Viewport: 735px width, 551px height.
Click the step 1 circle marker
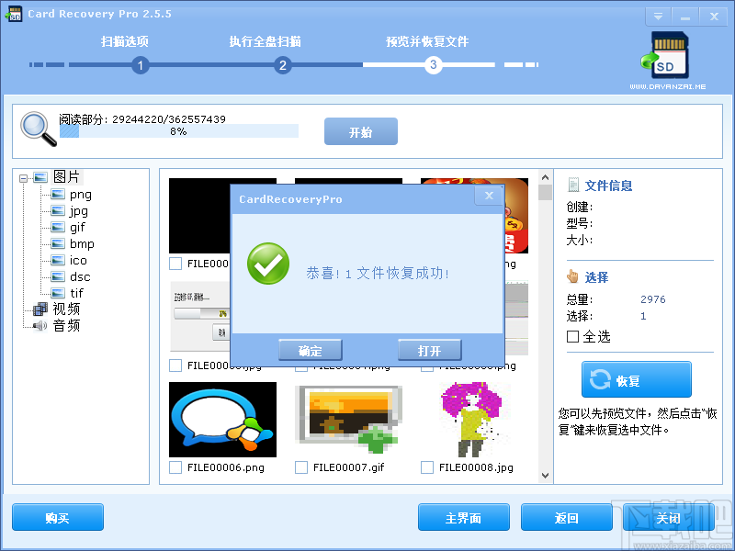[x=141, y=65]
